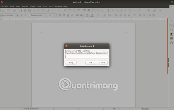Open the File menu
Image resolution: width=174 pixels, height=110 pixels.
point(2,6)
